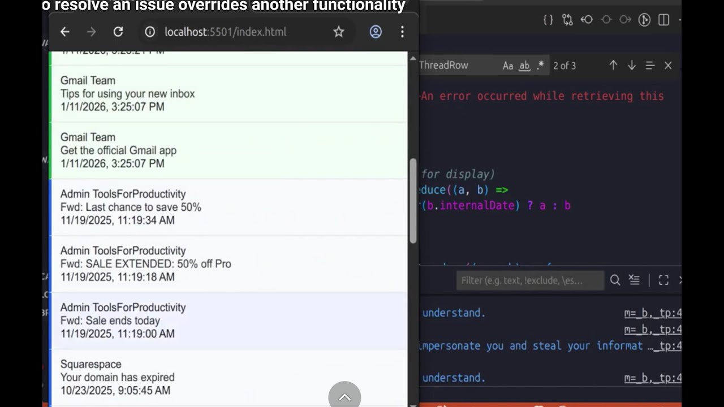
Task: Click the timestamp 10/23/2025, 9:05:45 AM
Action: 115,391
